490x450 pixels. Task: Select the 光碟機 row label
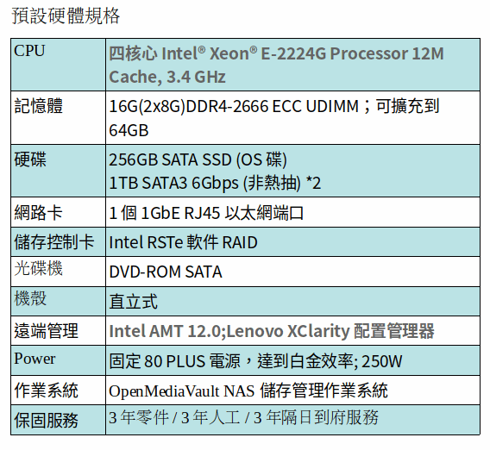click(x=39, y=268)
